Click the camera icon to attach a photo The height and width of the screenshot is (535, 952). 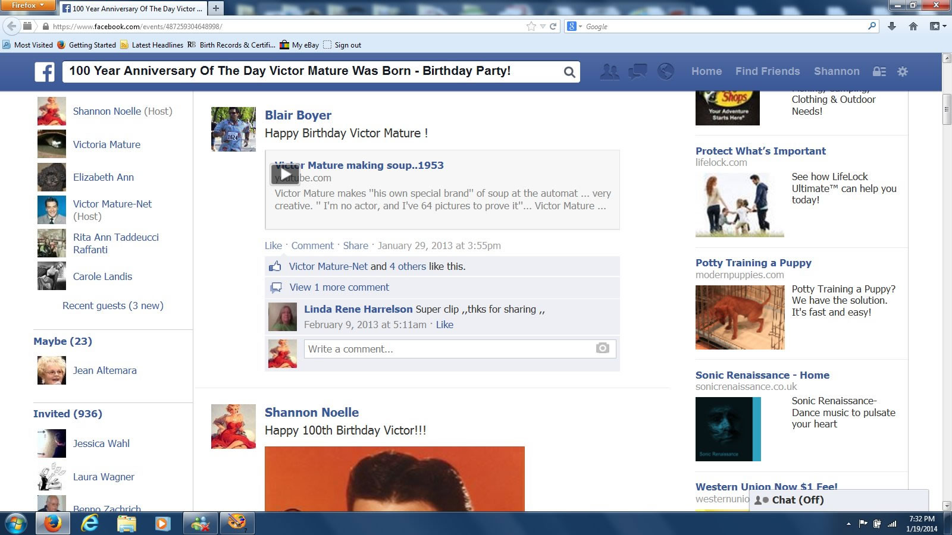[603, 348]
